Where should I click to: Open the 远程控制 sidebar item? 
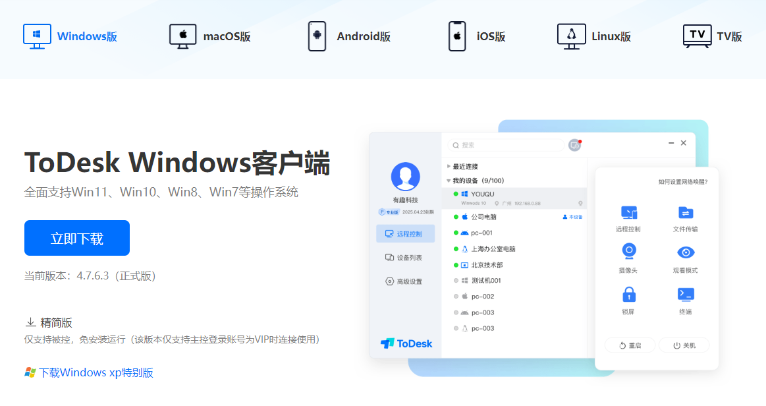(x=406, y=234)
